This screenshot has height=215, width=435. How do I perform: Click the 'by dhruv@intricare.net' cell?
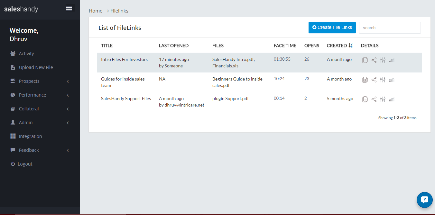pos(182,105)
